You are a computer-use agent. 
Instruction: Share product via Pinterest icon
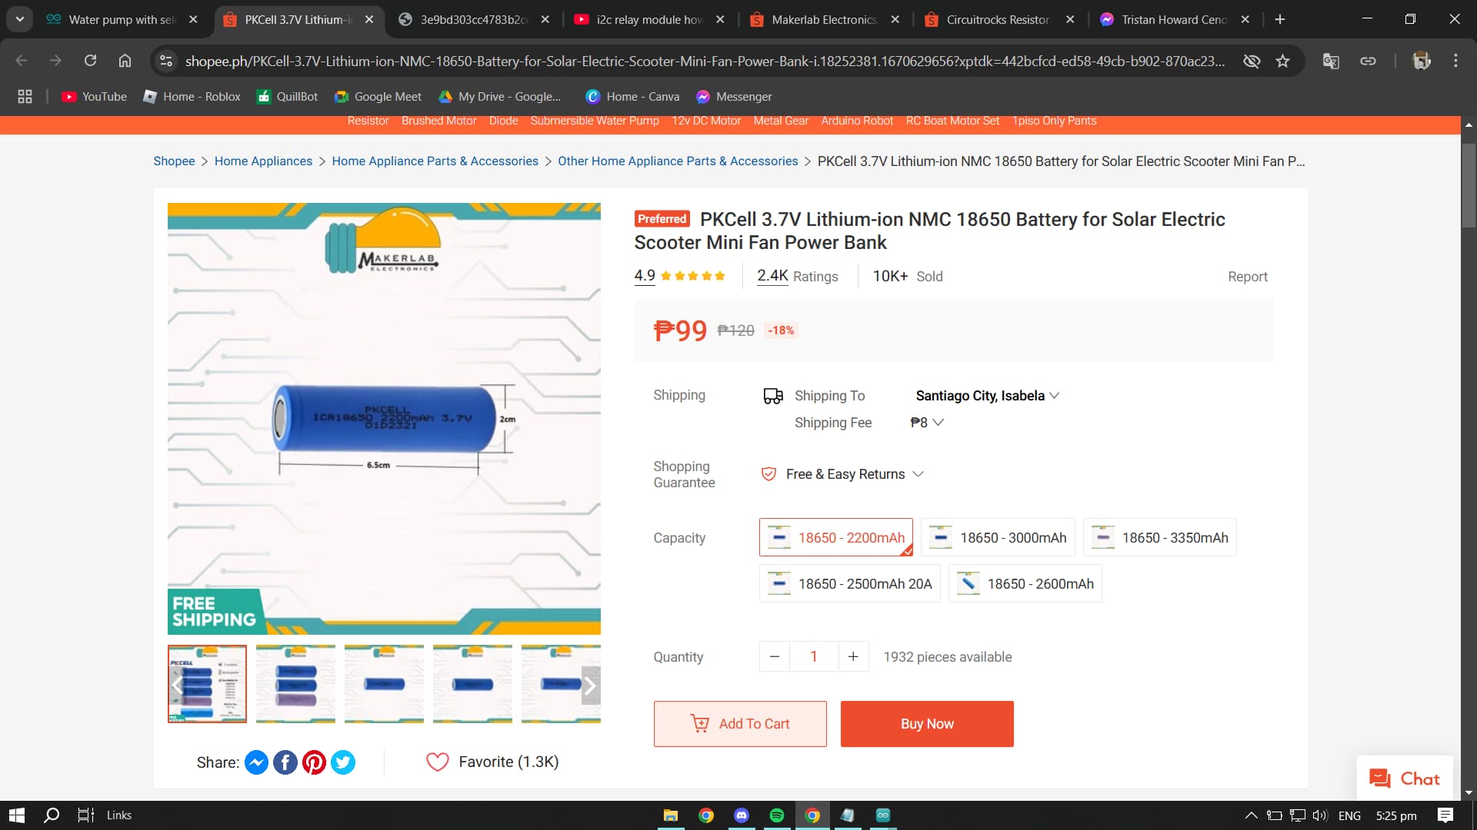coord(314,762)
